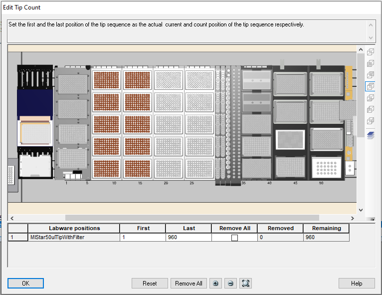Click the First cell containing 1
Viewport: 382px width, 295px height.
click(x=143, y=237)
